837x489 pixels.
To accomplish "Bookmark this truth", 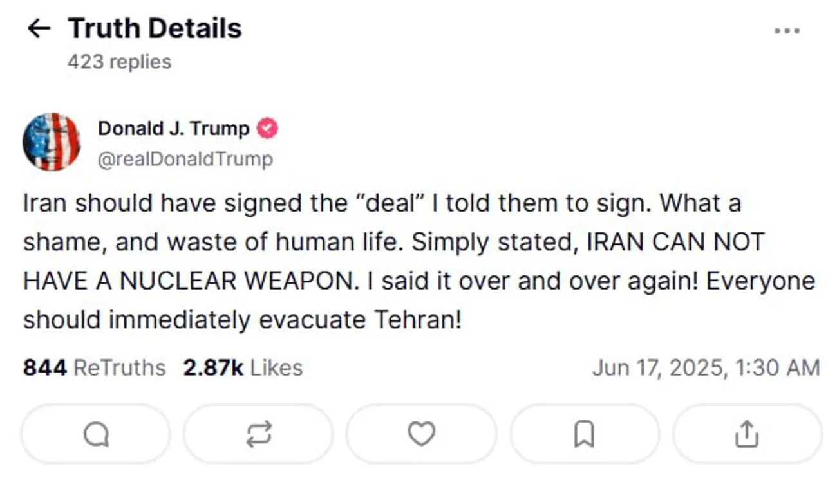I will (x=584, y=434).
